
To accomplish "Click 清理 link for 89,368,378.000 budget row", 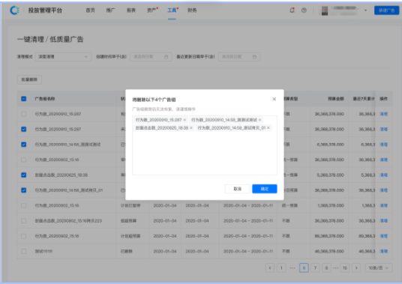I will click(x=383, y=236).
